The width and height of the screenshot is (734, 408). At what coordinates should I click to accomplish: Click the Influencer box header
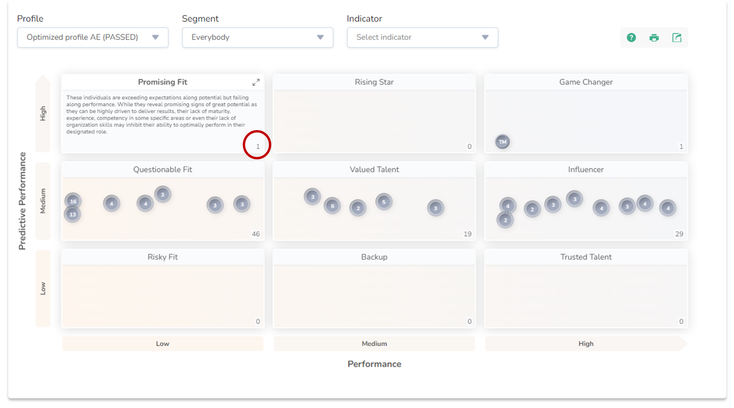[585, 169]
